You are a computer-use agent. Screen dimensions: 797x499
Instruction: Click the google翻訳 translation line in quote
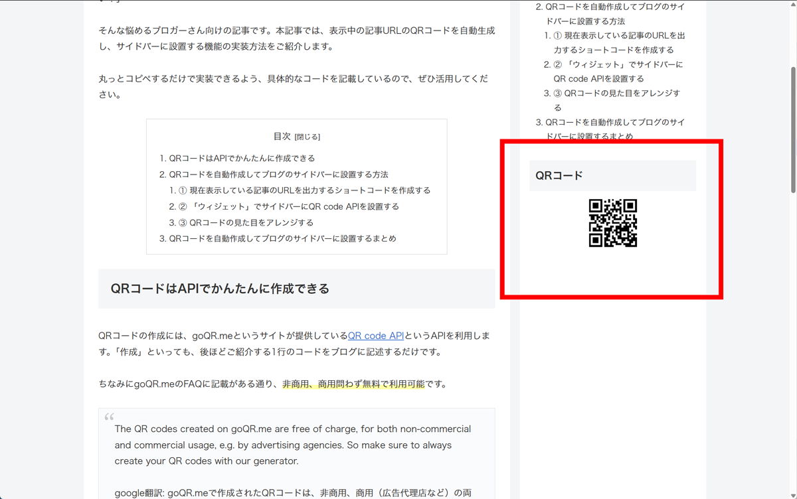pos(293,493)
